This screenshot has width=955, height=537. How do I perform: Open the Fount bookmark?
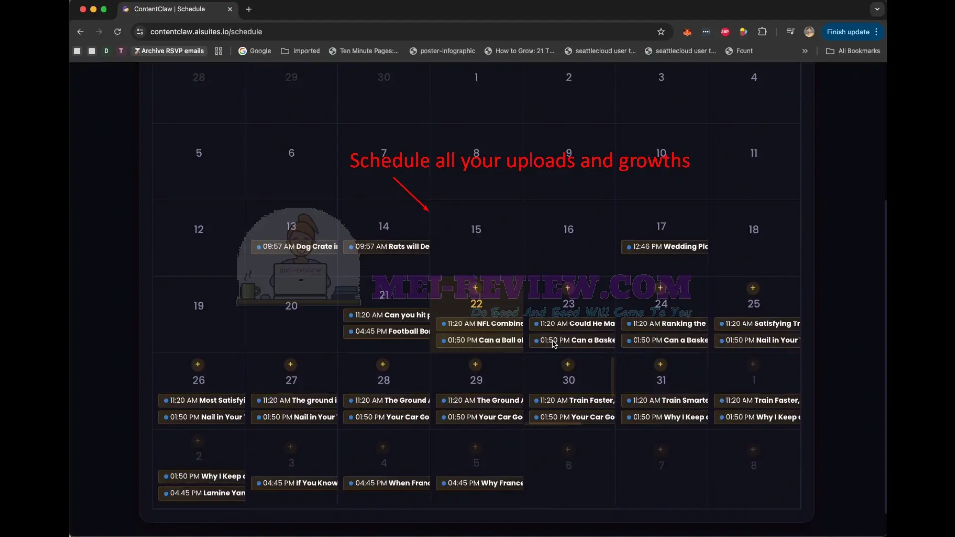[x=739, y=51]
